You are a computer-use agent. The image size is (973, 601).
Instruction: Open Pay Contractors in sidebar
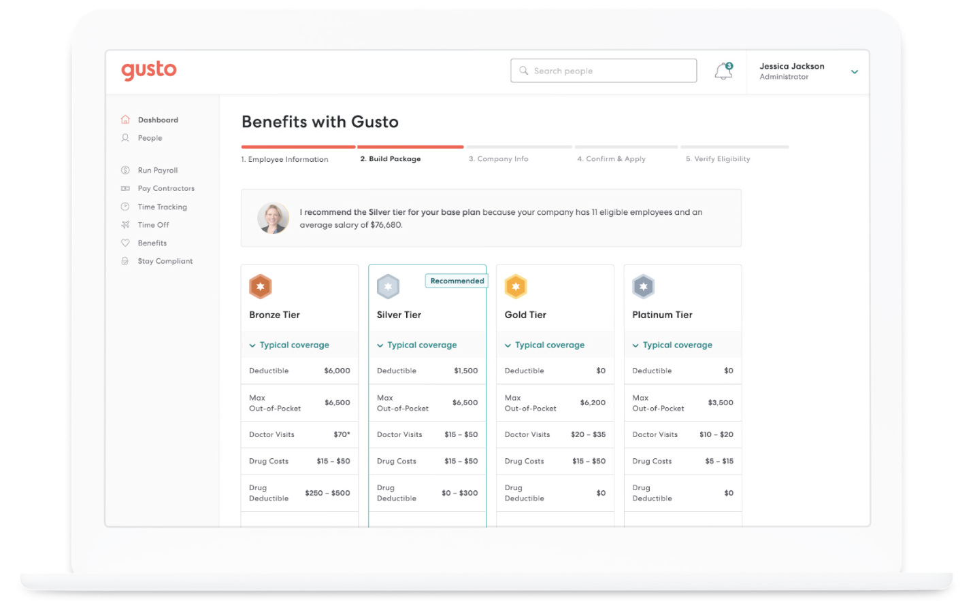[x=166, y=188]
